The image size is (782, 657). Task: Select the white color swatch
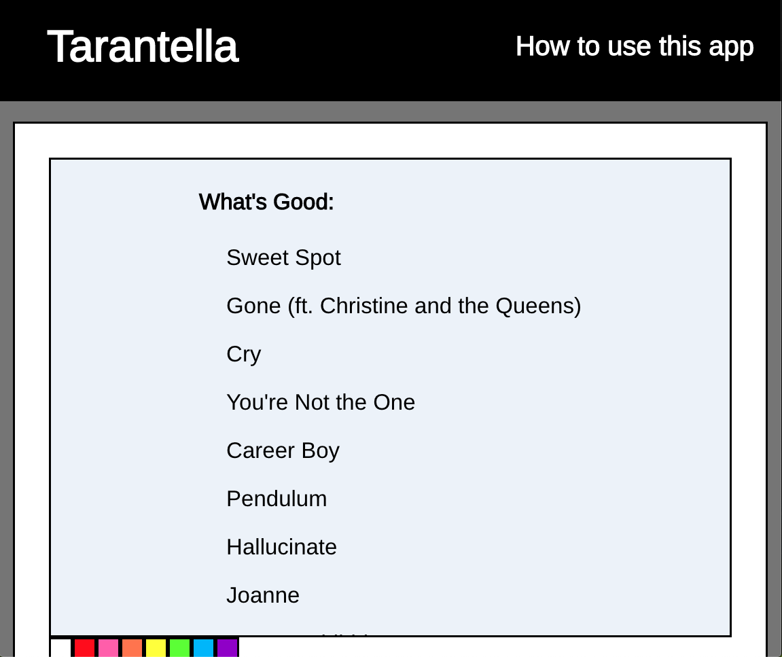point(61,648)
